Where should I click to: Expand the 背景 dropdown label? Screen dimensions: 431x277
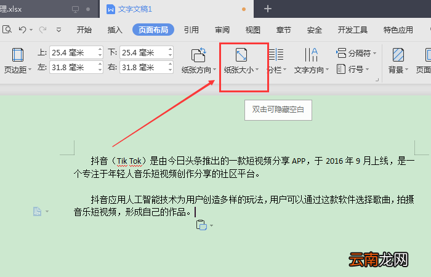point(398,70)
